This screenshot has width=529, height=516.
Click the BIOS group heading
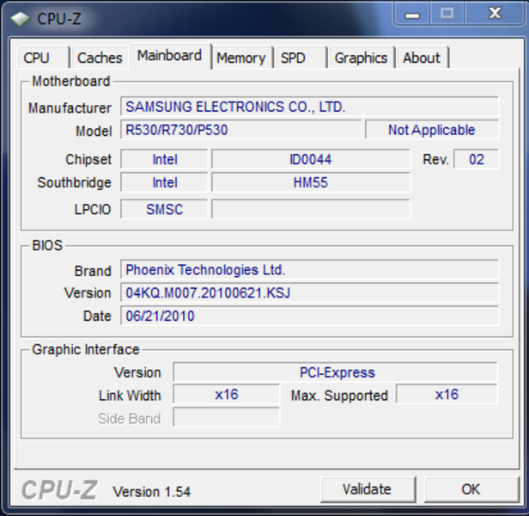point(47,245)
